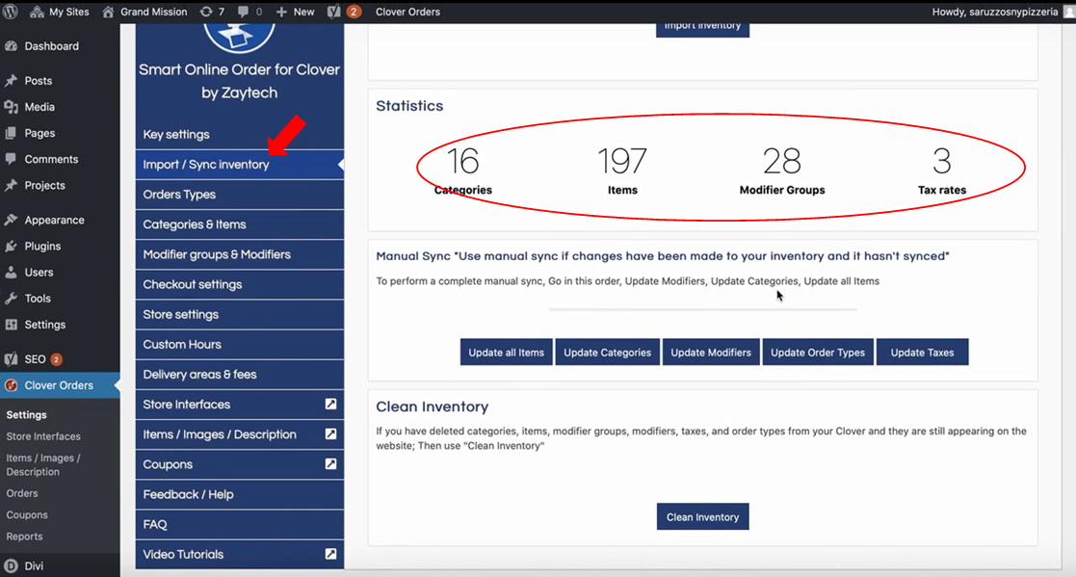Image resolution: width=1076 pixels, height=577 pixels.
Task: Click the Dashboard icon in sidebar
Action: [x=11, y=46]
